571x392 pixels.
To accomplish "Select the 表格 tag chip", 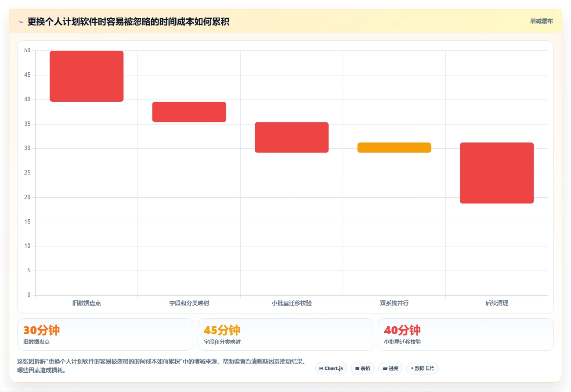I will [x=362, y=368].
